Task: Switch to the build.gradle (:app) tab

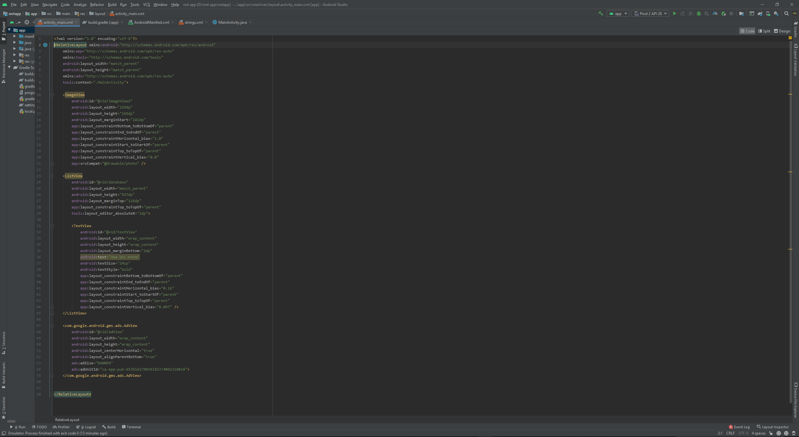Action: [103, 22]
